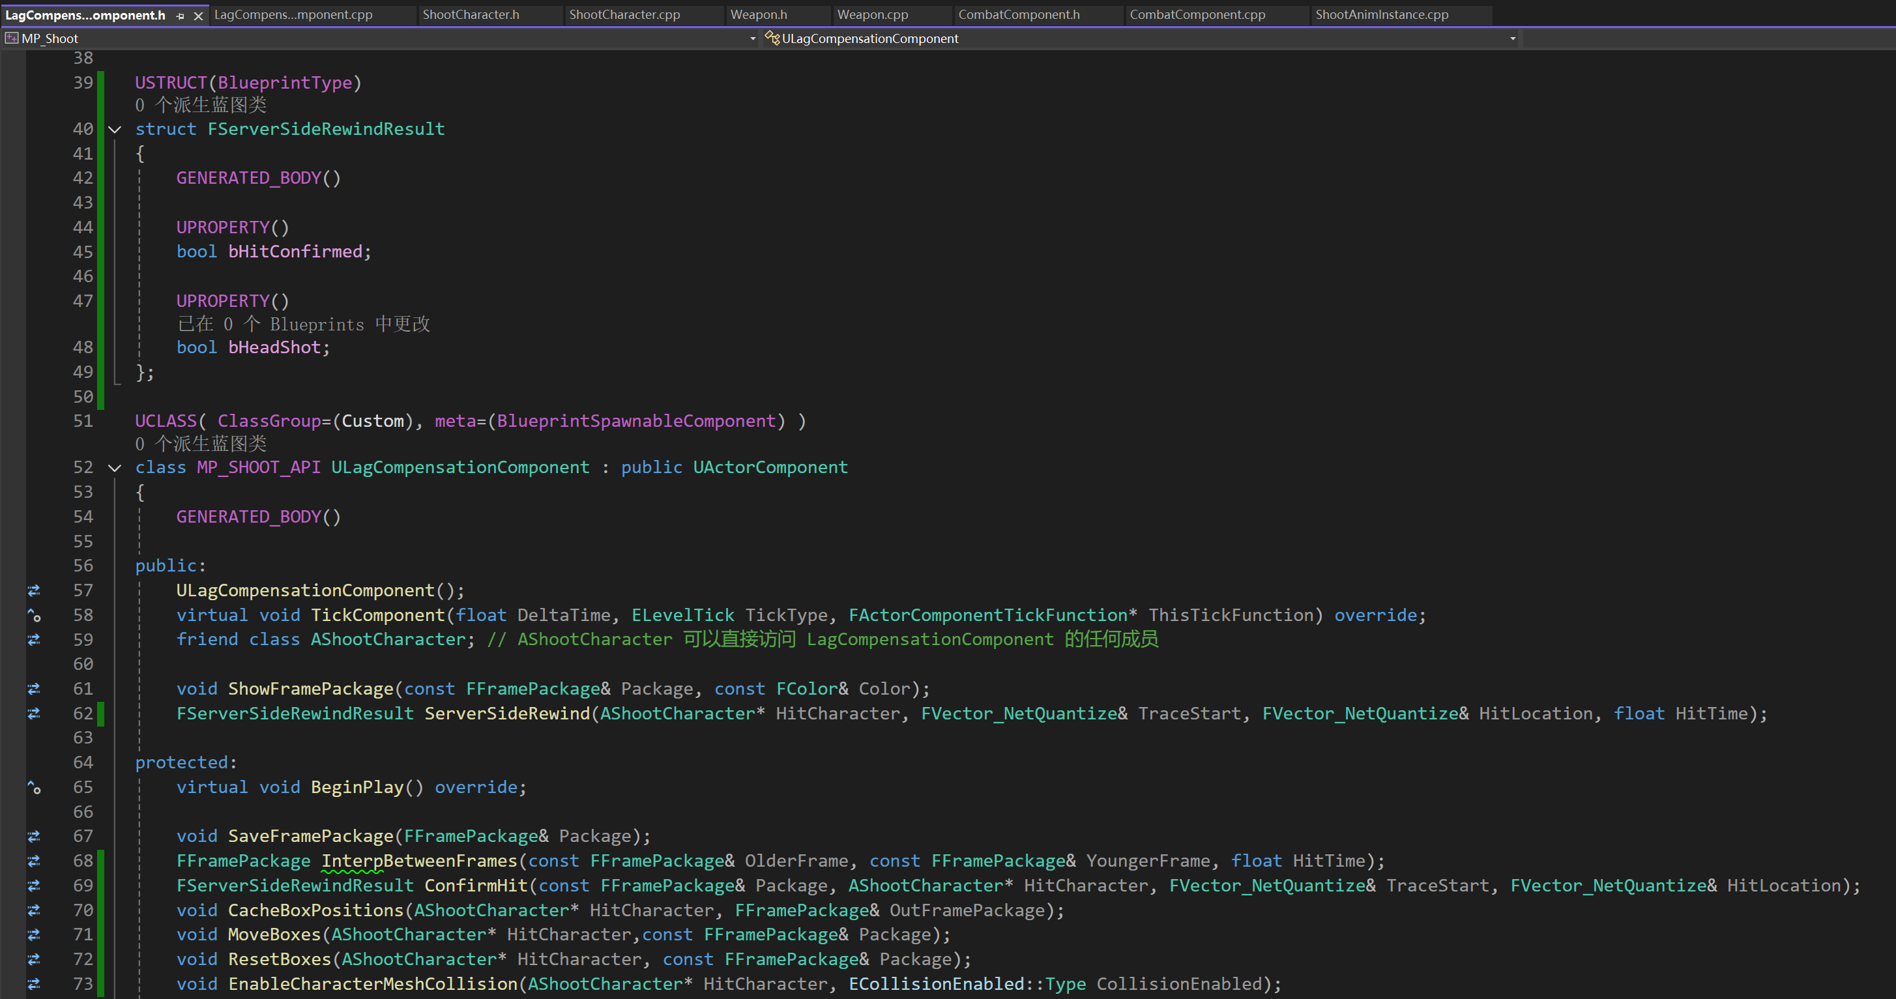Click the line 57 constructor definition glyph
This screenshot has width=1896, height=999.
pos(34,590)
